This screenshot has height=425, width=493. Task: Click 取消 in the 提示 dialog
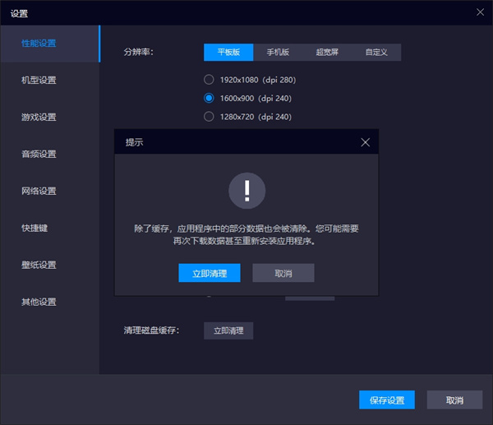(x=283, y=273)
